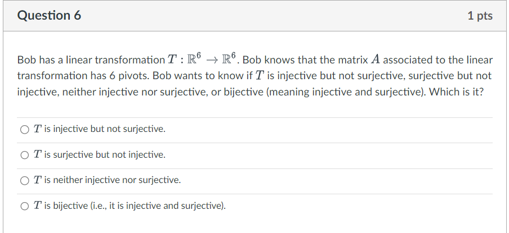
Task: Select the radio button for injective but not surjective
Action: click(x=25, y=130)
